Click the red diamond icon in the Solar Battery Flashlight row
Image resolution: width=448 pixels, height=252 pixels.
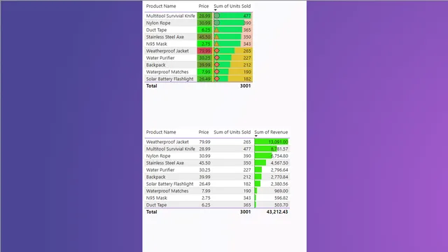[217, 78]
